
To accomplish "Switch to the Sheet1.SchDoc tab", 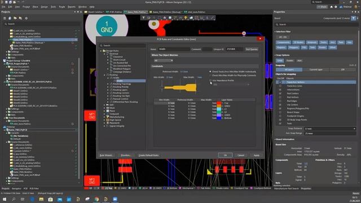I will 94,12.
